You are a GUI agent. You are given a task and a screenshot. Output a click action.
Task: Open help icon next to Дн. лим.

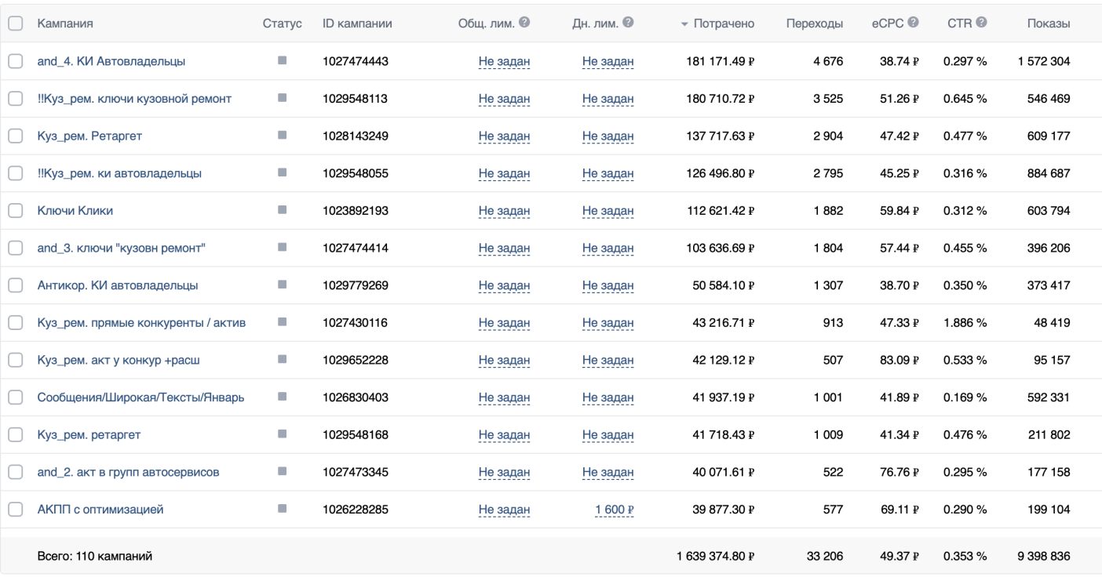(x=628, y=24)
